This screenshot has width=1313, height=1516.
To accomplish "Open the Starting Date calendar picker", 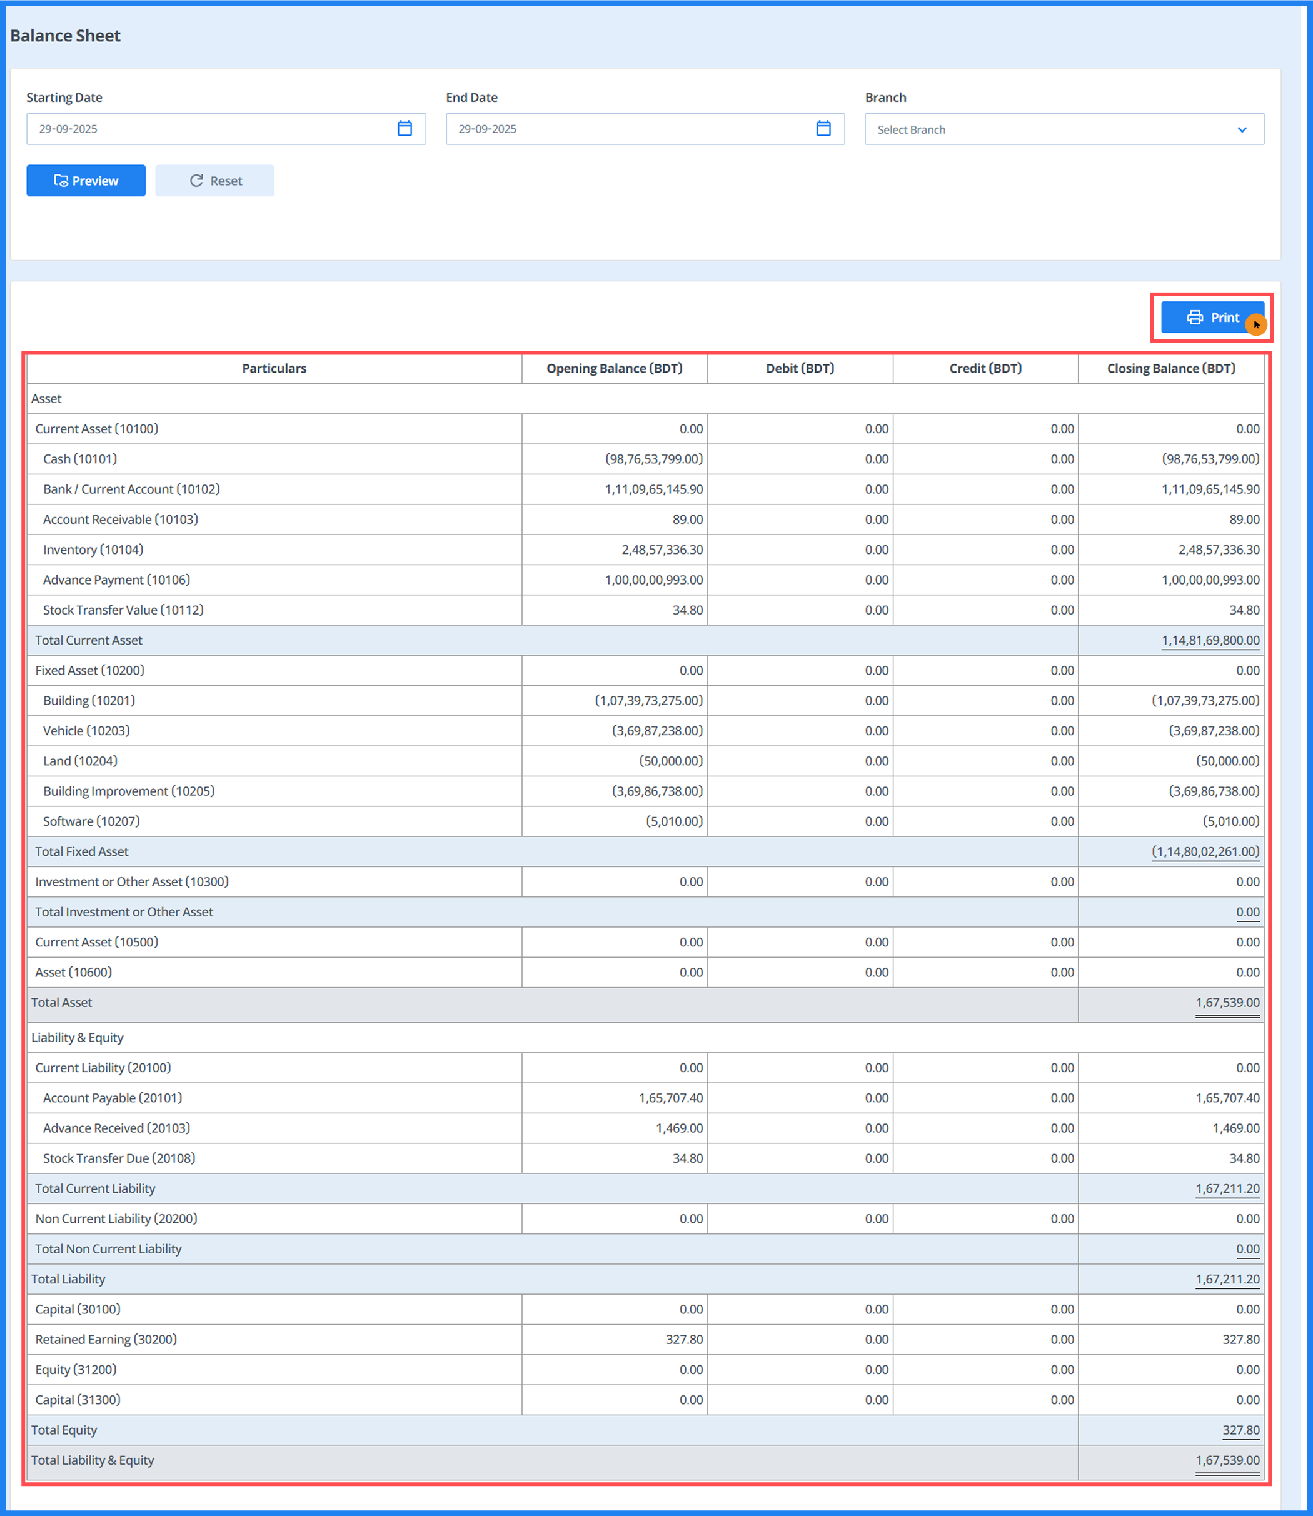I will 404,128.
